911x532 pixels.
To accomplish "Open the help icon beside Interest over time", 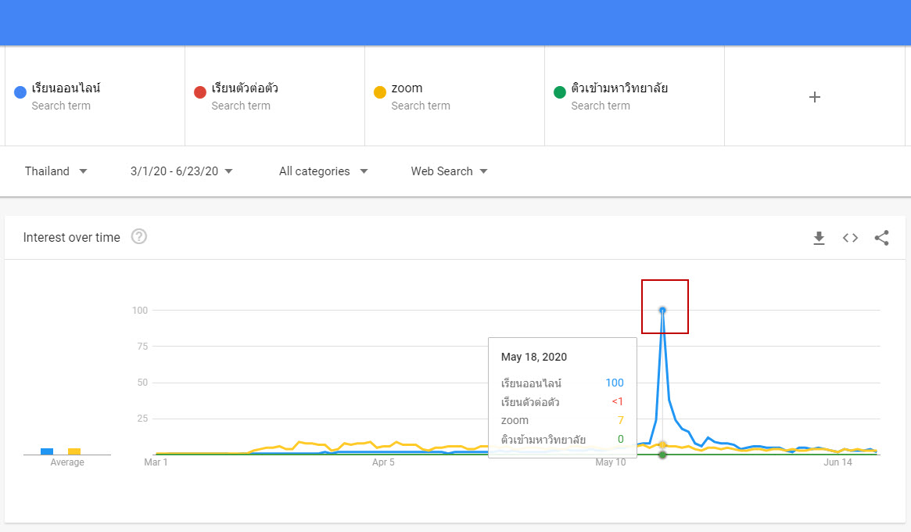I will click(x=139, y=237).
